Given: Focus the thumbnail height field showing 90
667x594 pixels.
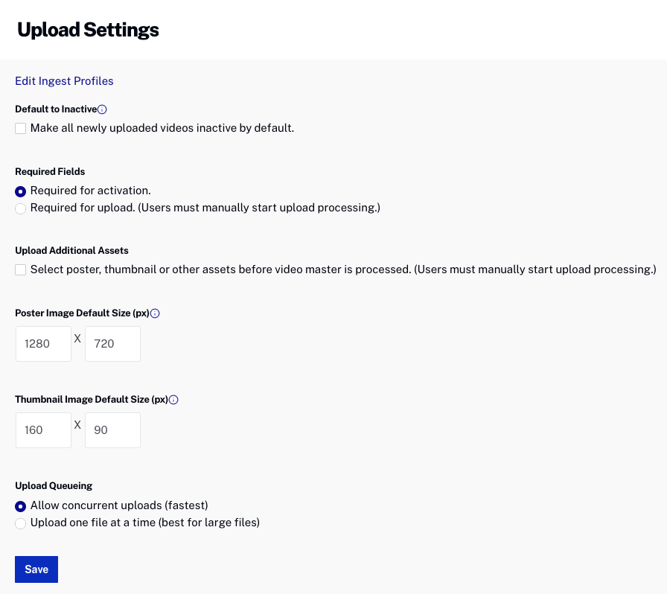Looking at the screenshot, I should (112, 430).
